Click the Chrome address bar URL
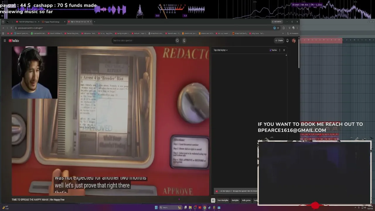 30,28
